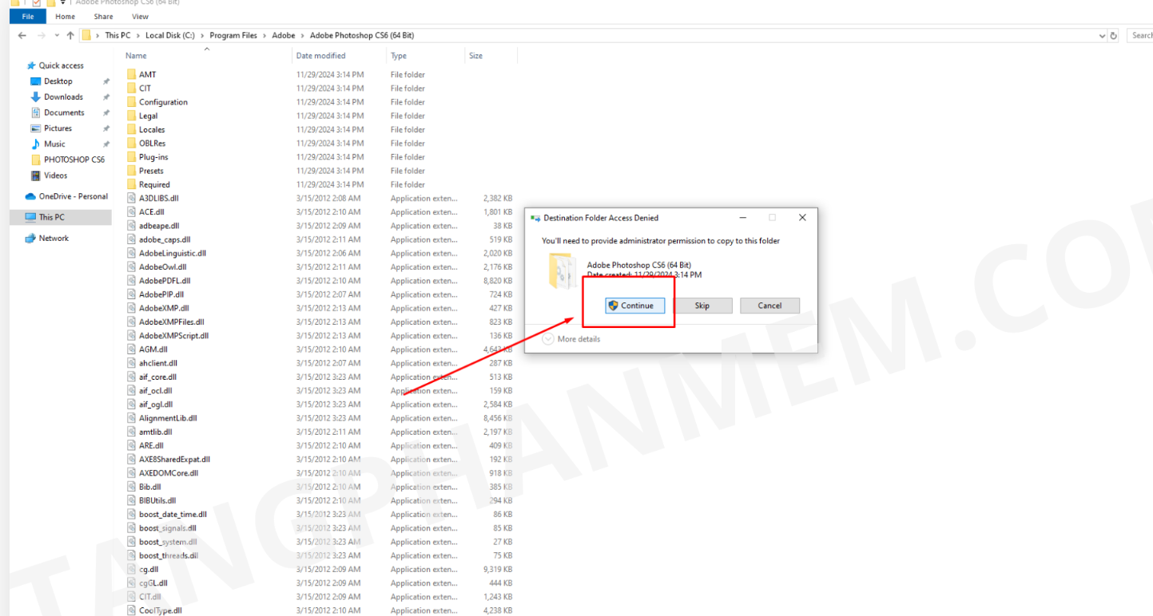
Task: Open the Presets folder
Action: [x=150, y=171]
